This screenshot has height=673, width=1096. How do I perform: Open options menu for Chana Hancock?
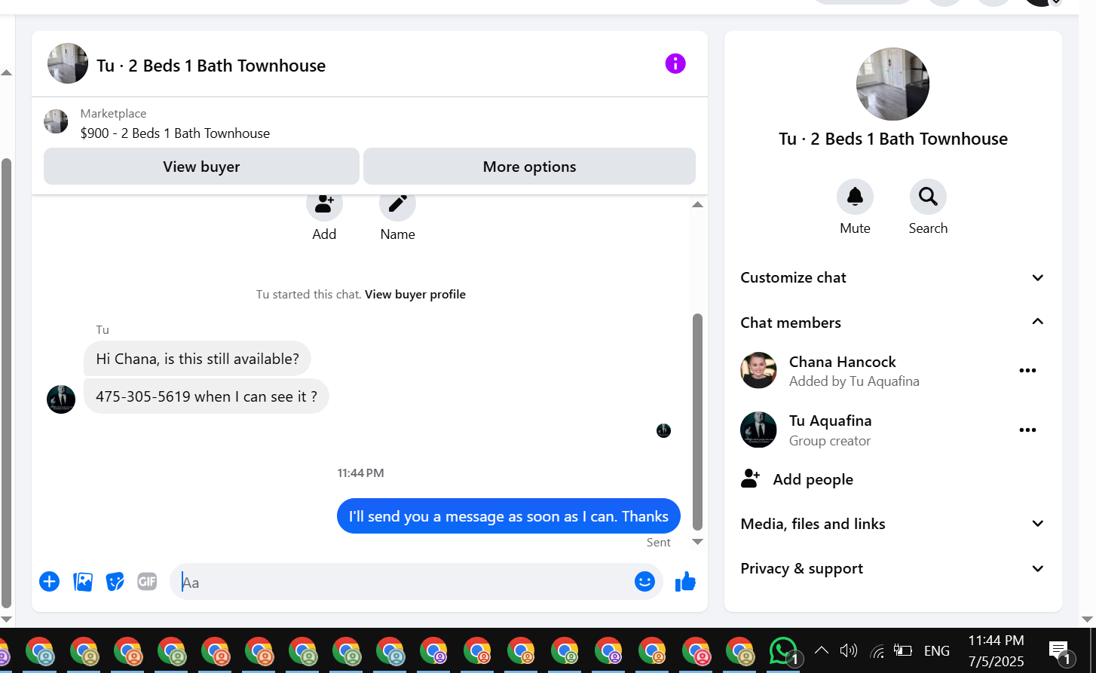[x=1027, y=370]
